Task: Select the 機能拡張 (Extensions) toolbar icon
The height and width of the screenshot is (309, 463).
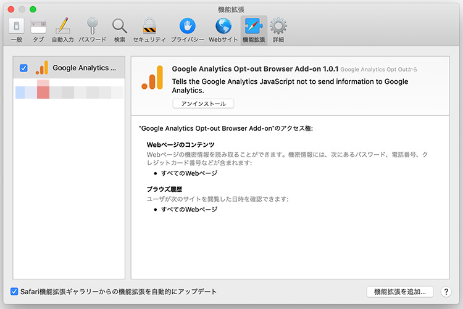Action: [254, 30]
